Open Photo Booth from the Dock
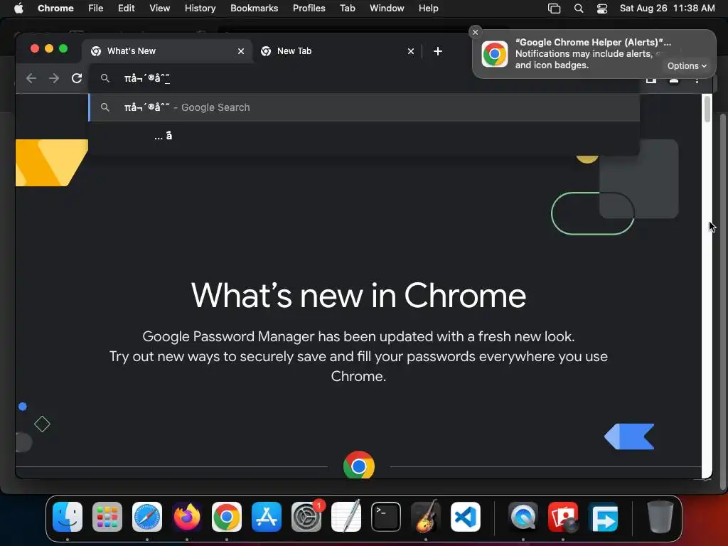This screenshot has width=728, height=546. [x=563, y=517]
